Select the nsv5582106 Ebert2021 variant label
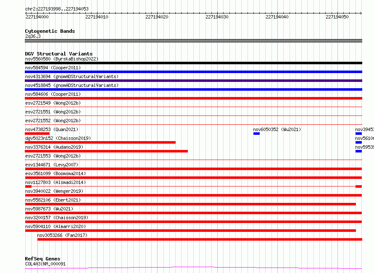The width and height of the screenshot is (374, 273). (53, 200)
